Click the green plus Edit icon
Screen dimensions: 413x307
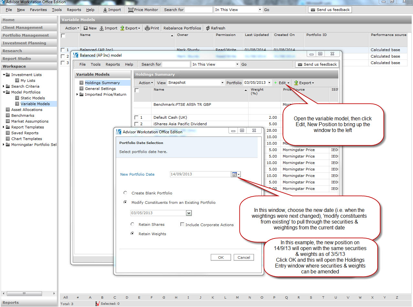[276, 83]
